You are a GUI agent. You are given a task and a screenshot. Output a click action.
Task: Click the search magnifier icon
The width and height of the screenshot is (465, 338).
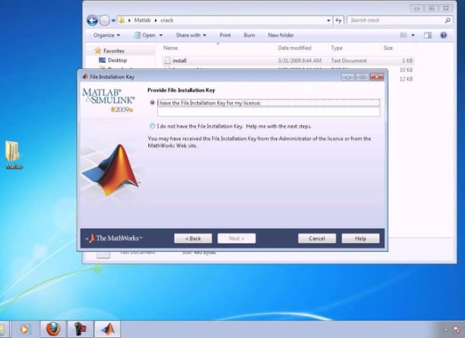click(448, 20)
